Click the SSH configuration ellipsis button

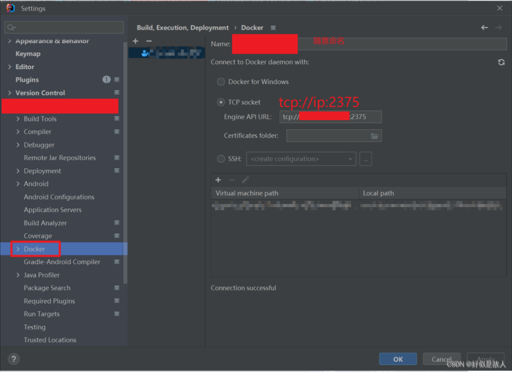(x=366, y=159)
